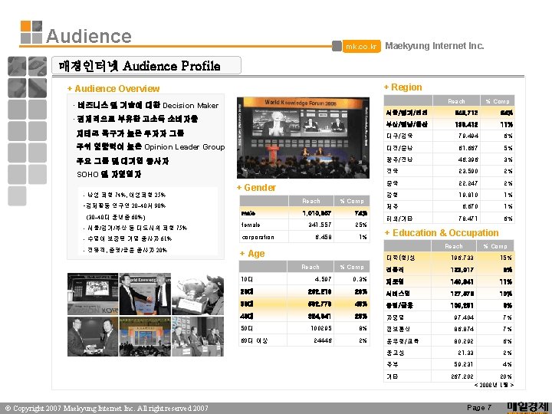Select the line ending in Decision Maker

(146, 105)
